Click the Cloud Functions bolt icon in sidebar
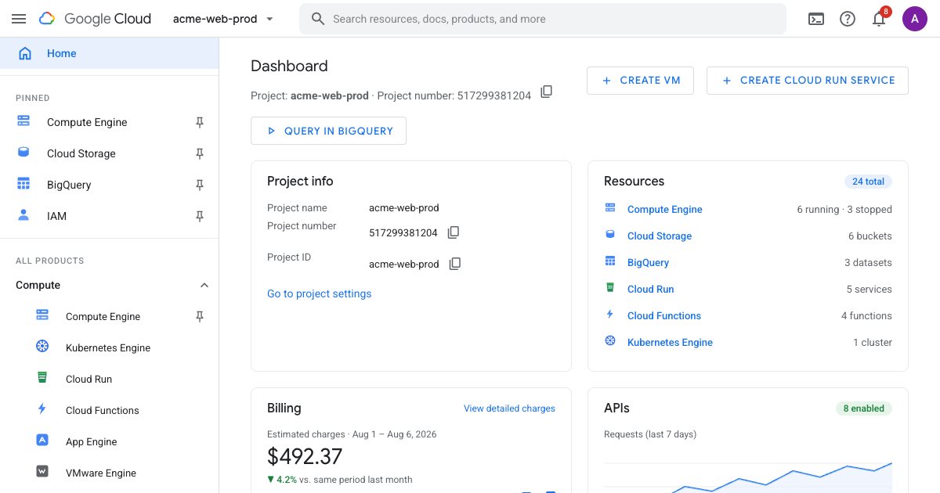The height and width of the screenshot is (493, 940). click(42, 409)
